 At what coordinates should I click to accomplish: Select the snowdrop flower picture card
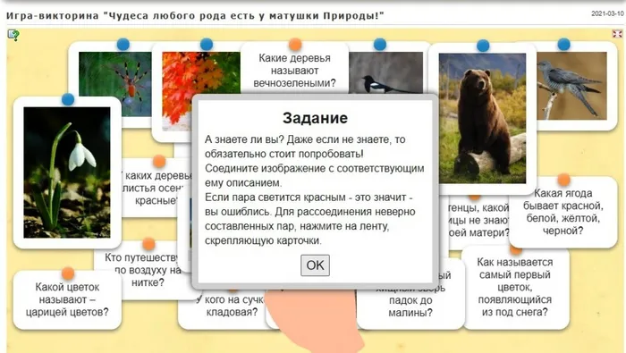pyautogui.click(x=67, y=172)
